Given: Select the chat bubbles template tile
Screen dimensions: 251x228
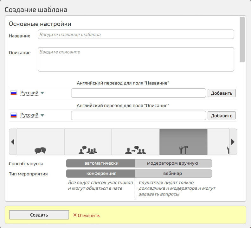Looking at the screenshot, I should tap(40, 142).
